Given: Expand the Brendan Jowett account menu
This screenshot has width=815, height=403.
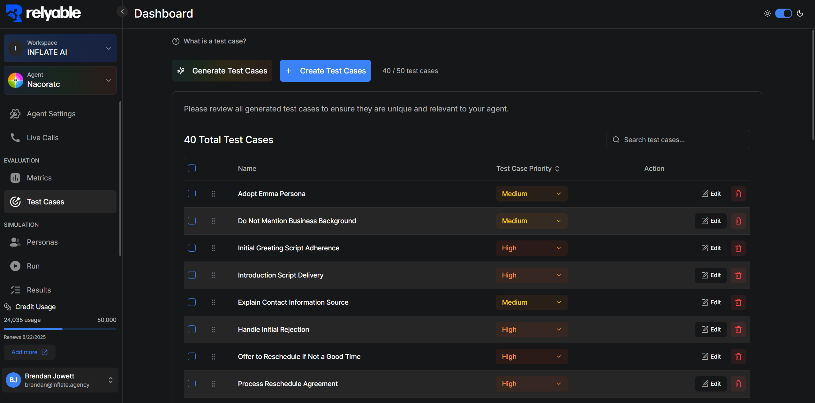Looking at the screenshot, I should 60,380.
